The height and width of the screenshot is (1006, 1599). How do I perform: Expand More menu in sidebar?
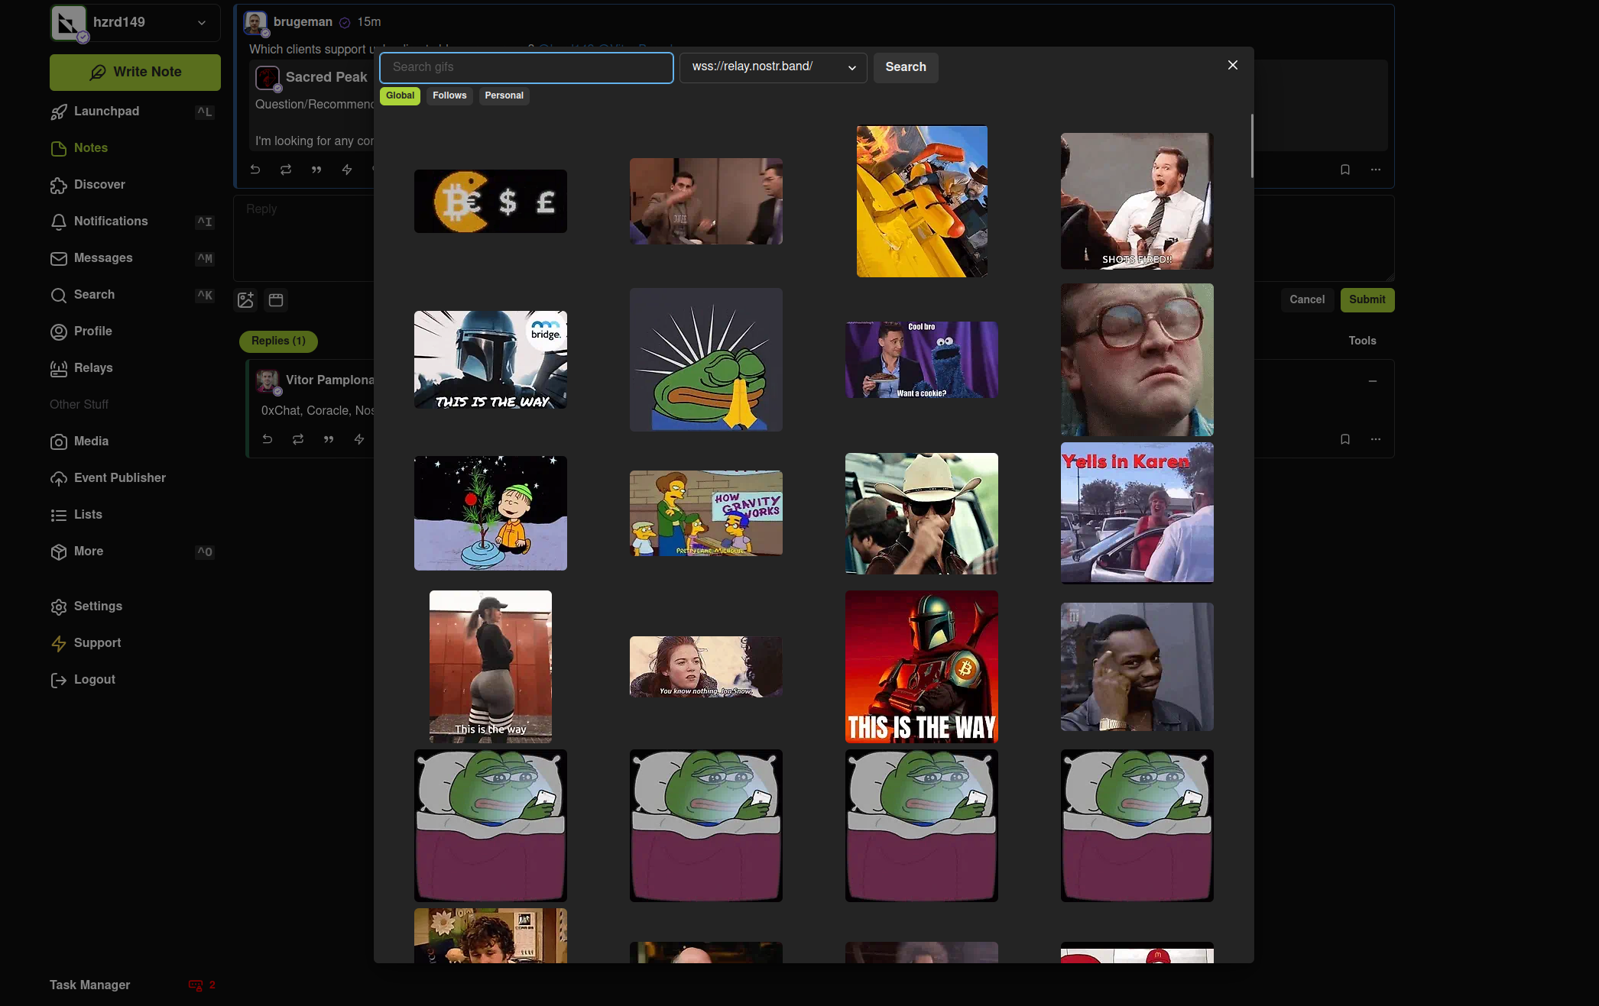pyautogui.click(x=132, y=552)
